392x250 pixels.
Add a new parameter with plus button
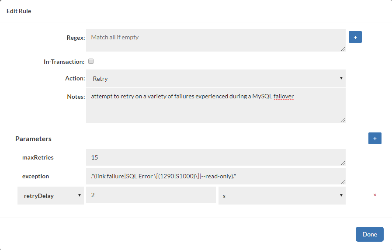coord(375,139)
